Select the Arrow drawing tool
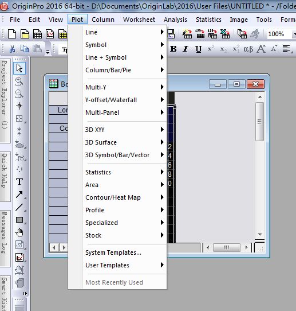The image size is (296, 311). pyautogui.click(x=19, y=195)
